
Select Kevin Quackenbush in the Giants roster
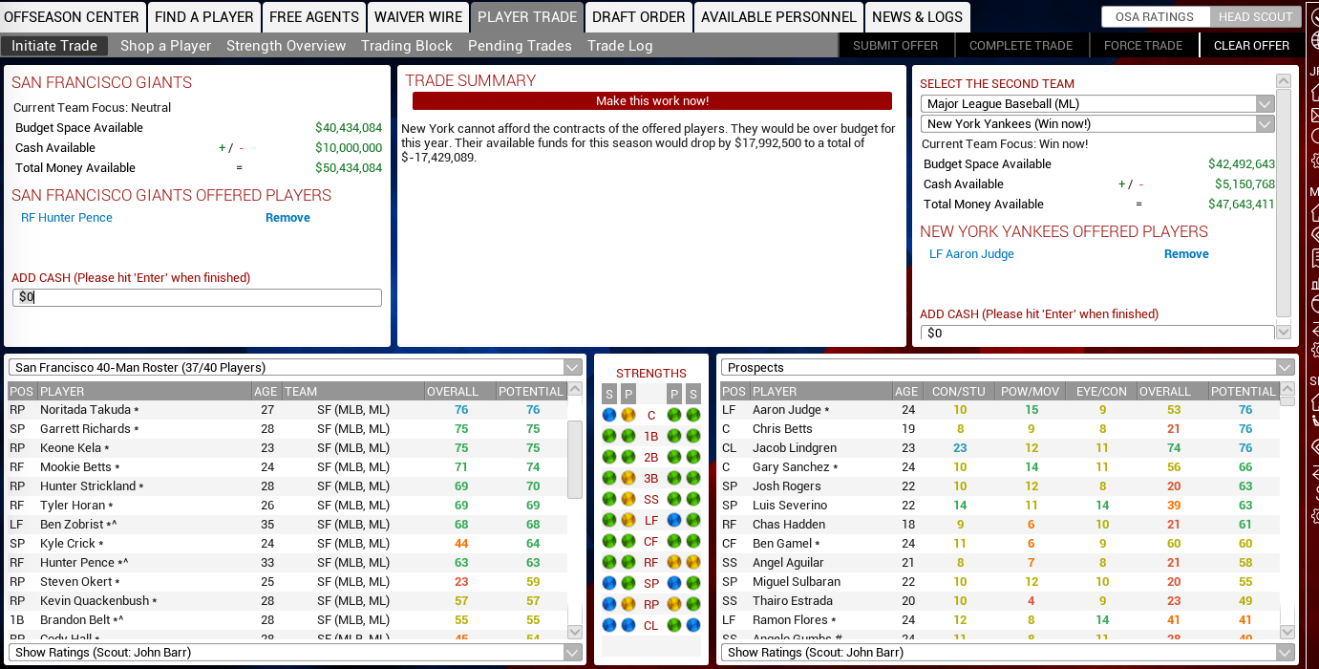pyautogui.click(x=287, y=601)
